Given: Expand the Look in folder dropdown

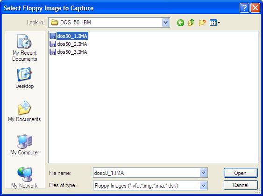Looking at the screenshot, I should (x=165, y=22).
